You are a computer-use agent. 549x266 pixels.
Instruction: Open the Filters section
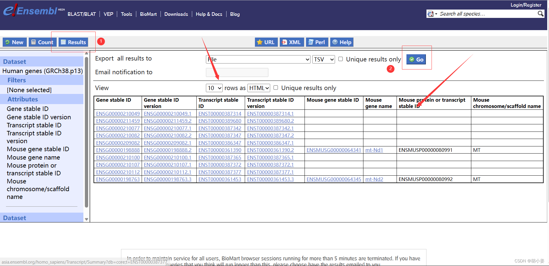pos(16,80)
